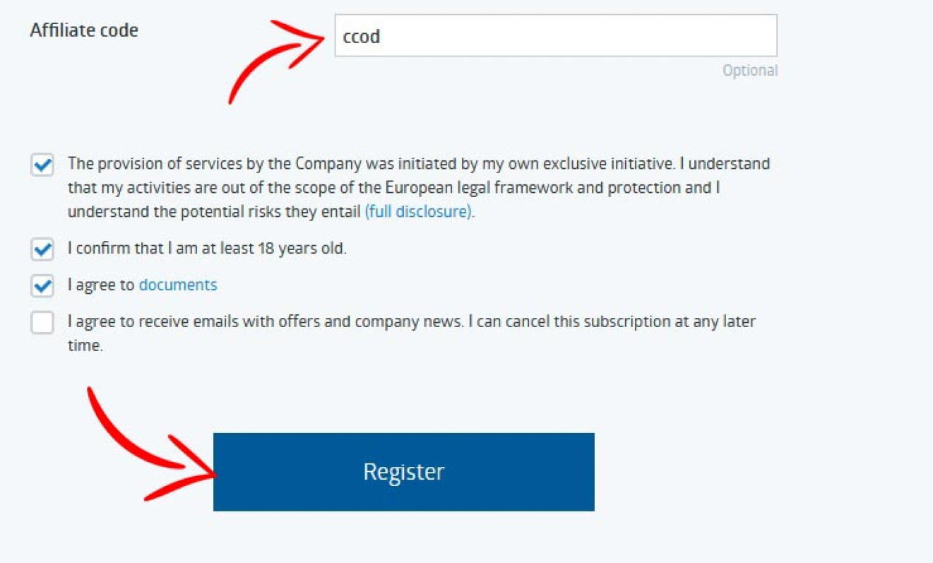Viewport: 933px width, 563px height.
Task: Submit the form with the Register button
Action: click(404, 472)
